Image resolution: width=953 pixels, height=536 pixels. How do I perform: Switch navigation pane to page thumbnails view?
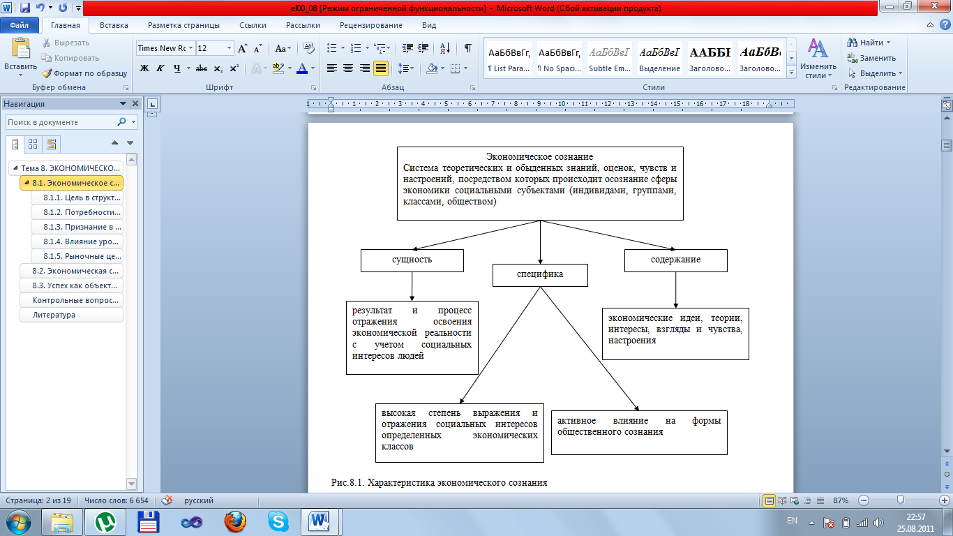33,144
